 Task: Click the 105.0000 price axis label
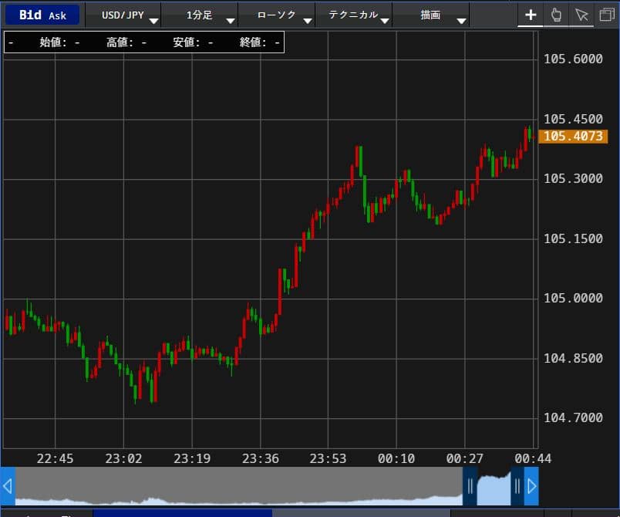573,298
